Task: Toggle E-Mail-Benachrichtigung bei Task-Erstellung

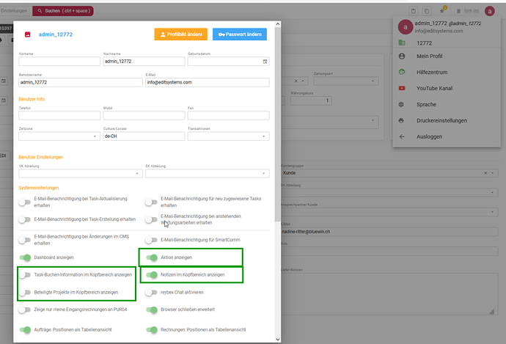Action: coord(24,219)
